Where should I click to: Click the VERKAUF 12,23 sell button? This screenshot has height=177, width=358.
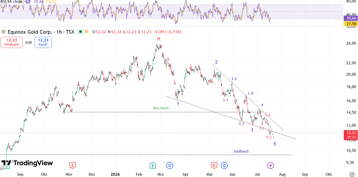tap(12, 42)
